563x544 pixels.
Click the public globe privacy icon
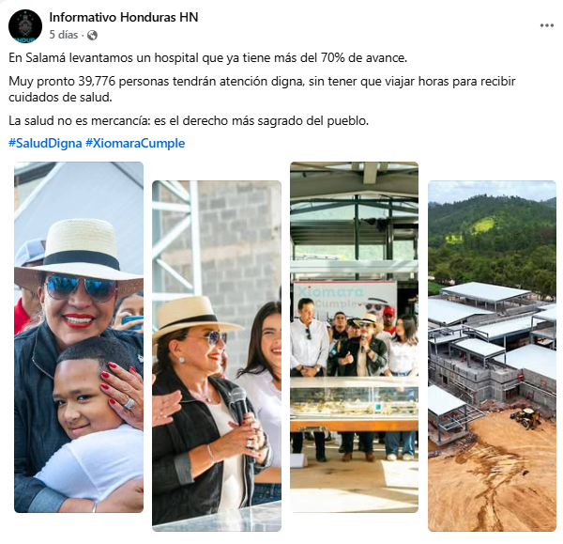tap(92, 35)
